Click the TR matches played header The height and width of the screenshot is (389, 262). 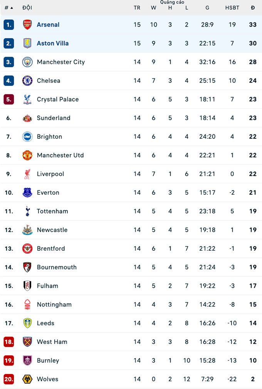[x=137, y=8]
